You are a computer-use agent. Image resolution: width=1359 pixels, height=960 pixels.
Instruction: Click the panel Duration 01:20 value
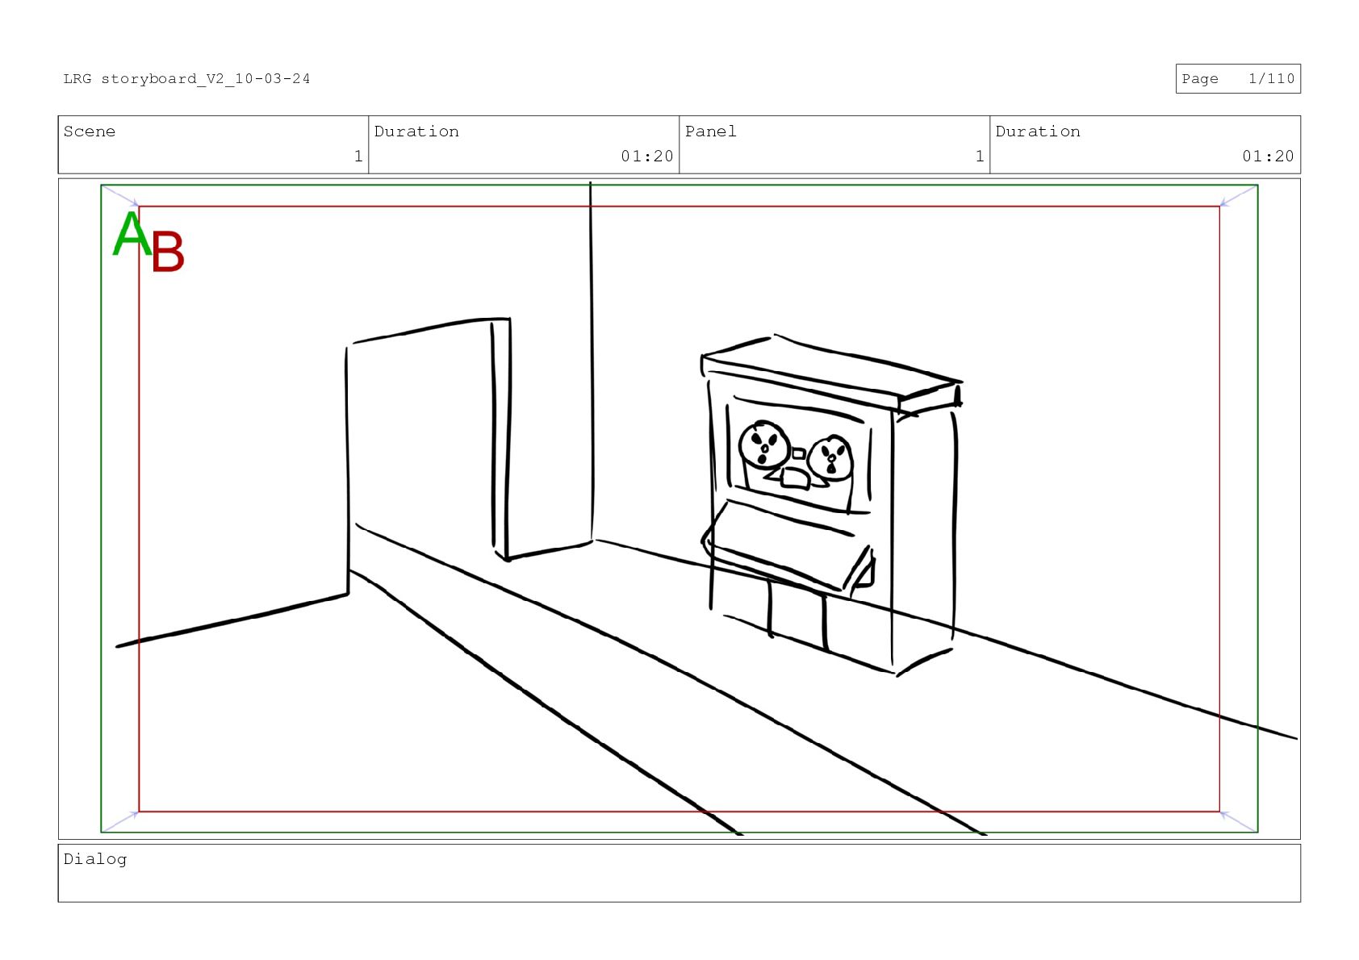click(1268, 157)
